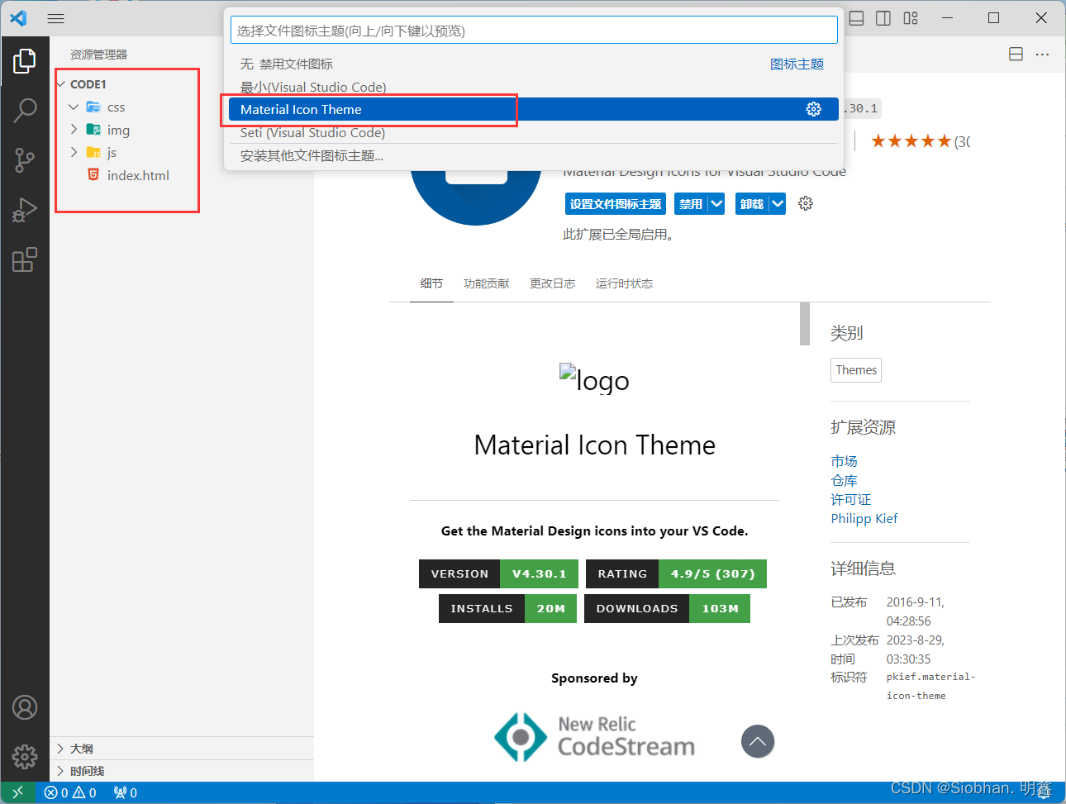
Task: Click the 设置文件图标主题 button
Action: [x=616, y=204]
